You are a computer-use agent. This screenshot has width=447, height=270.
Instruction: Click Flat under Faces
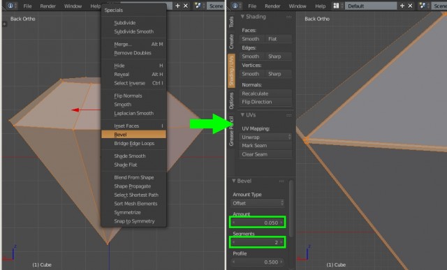279,39
